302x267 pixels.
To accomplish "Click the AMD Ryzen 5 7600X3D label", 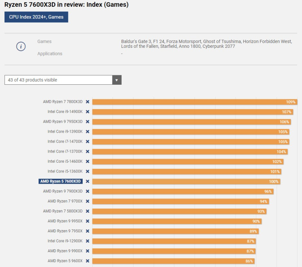I will 60,181.
